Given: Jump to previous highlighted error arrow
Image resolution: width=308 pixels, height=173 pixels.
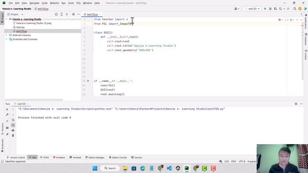Looking at the screenshot, I should (x=297, y=20).
